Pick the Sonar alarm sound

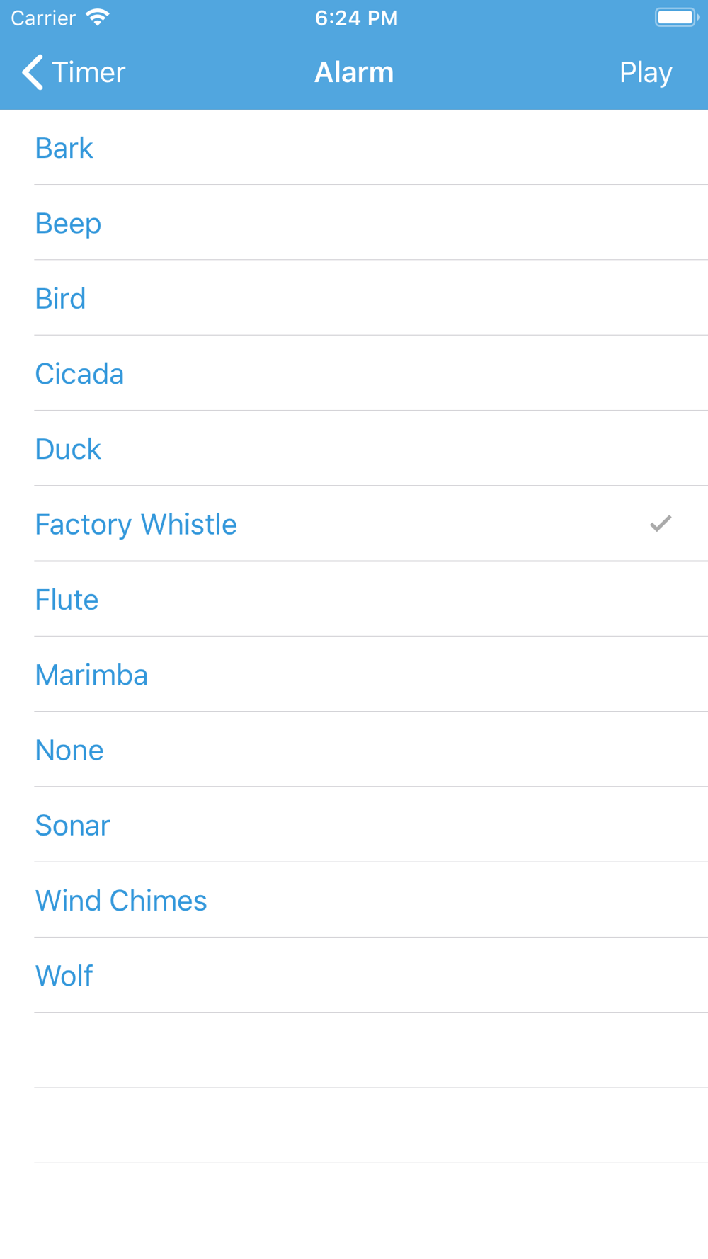click(354, 825)
